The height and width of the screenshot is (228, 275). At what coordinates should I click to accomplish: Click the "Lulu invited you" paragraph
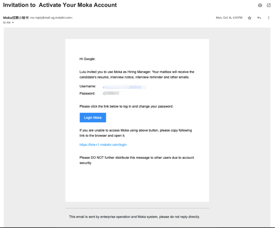(x=137, y=74)
